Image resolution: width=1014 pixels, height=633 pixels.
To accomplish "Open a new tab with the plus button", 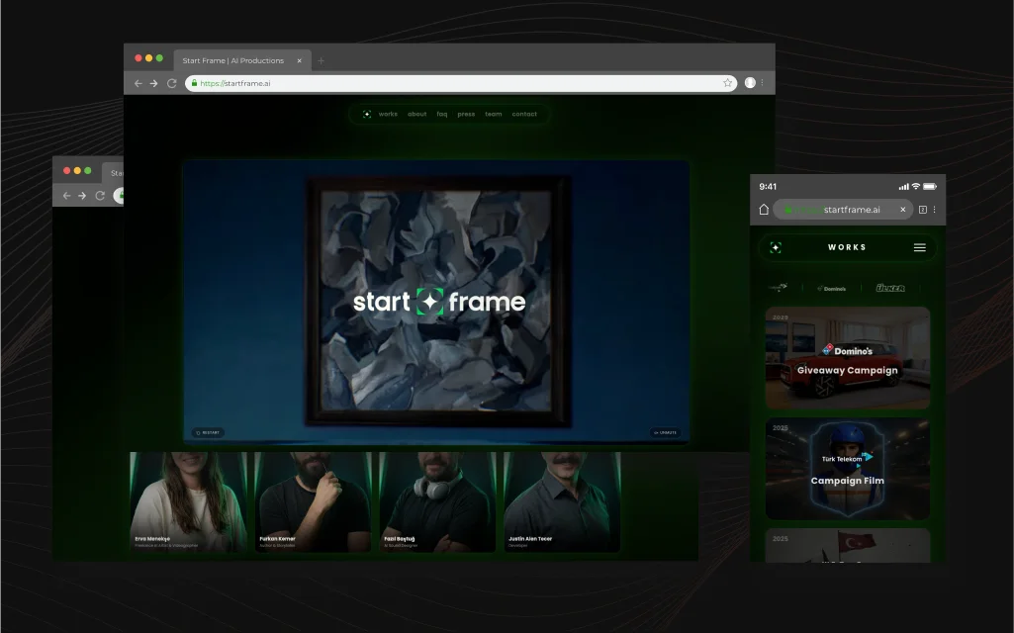I will (x=321, y=60).
